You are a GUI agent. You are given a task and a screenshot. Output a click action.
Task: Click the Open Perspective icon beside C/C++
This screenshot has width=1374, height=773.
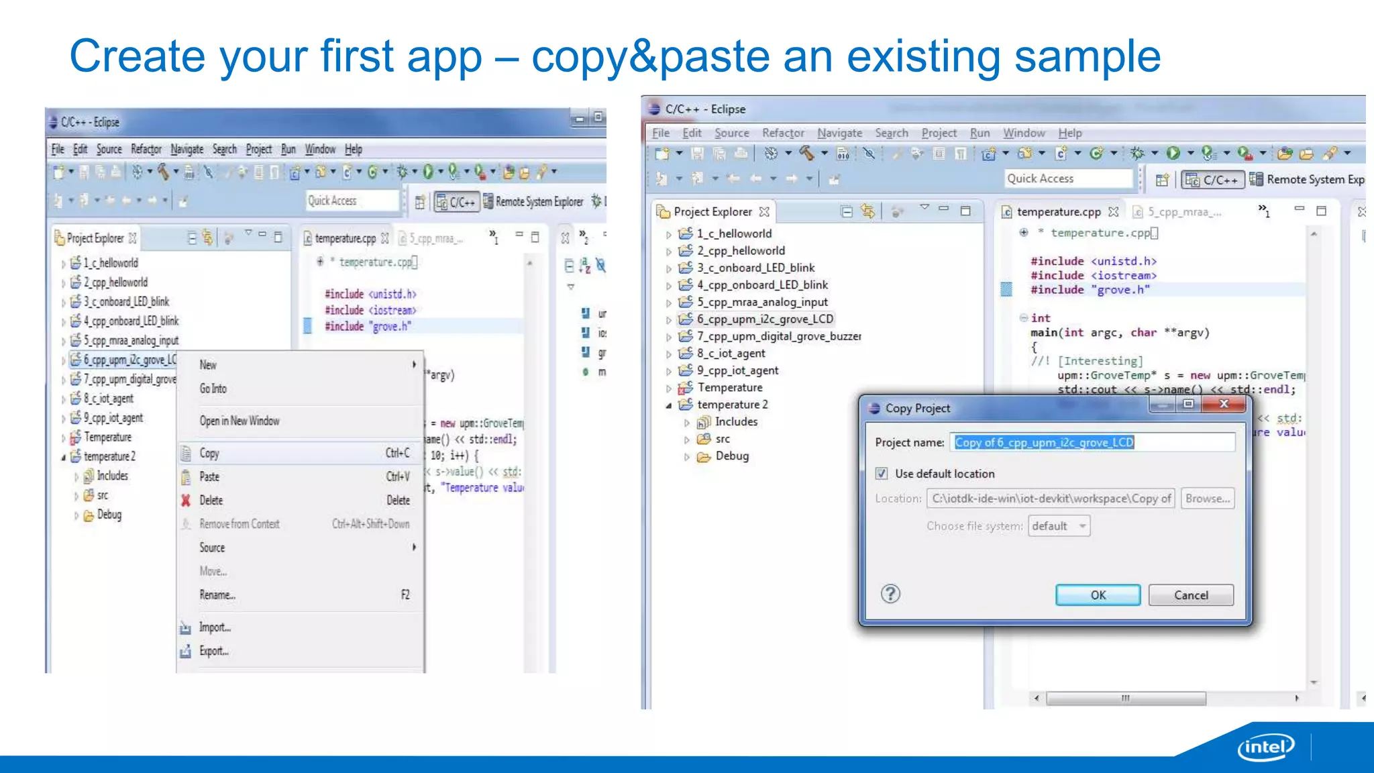coord(1163,180)
